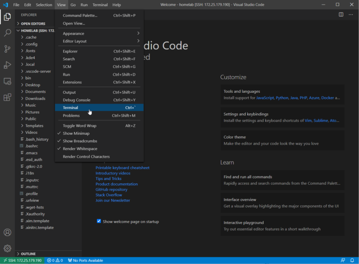Open the Source Control activity icon
359x264 pixels.
(x=7, y=49)
